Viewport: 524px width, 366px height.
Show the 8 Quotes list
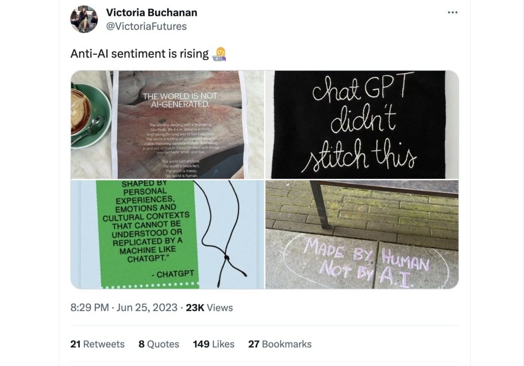point(159,344)
